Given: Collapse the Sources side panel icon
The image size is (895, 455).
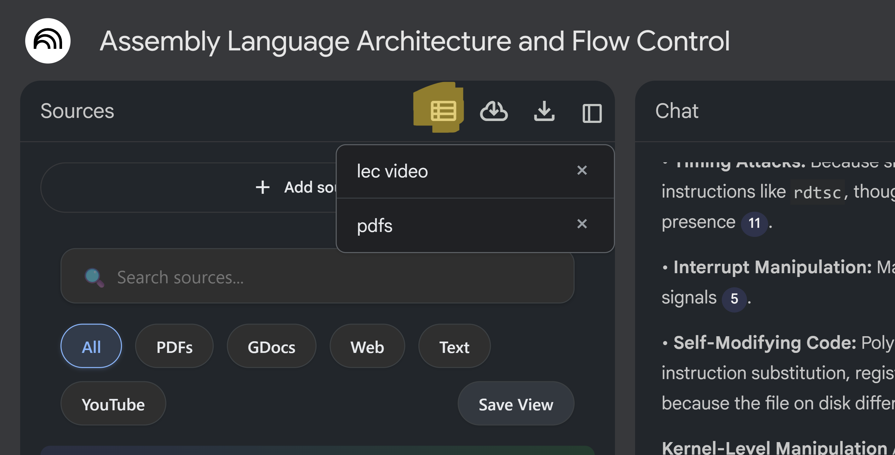Looking at the screenshot, I should [x=592, y=113].
